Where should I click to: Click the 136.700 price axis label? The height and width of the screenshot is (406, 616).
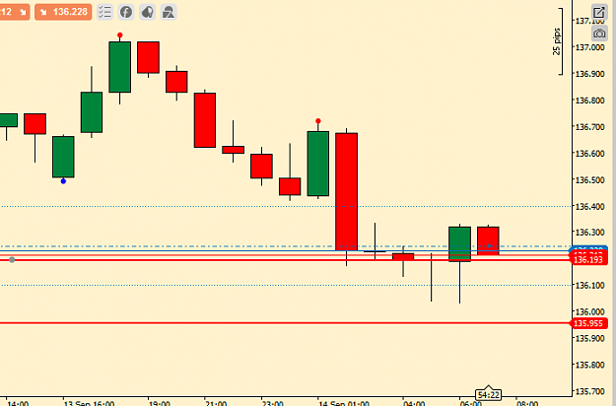[x=589, y=127]
